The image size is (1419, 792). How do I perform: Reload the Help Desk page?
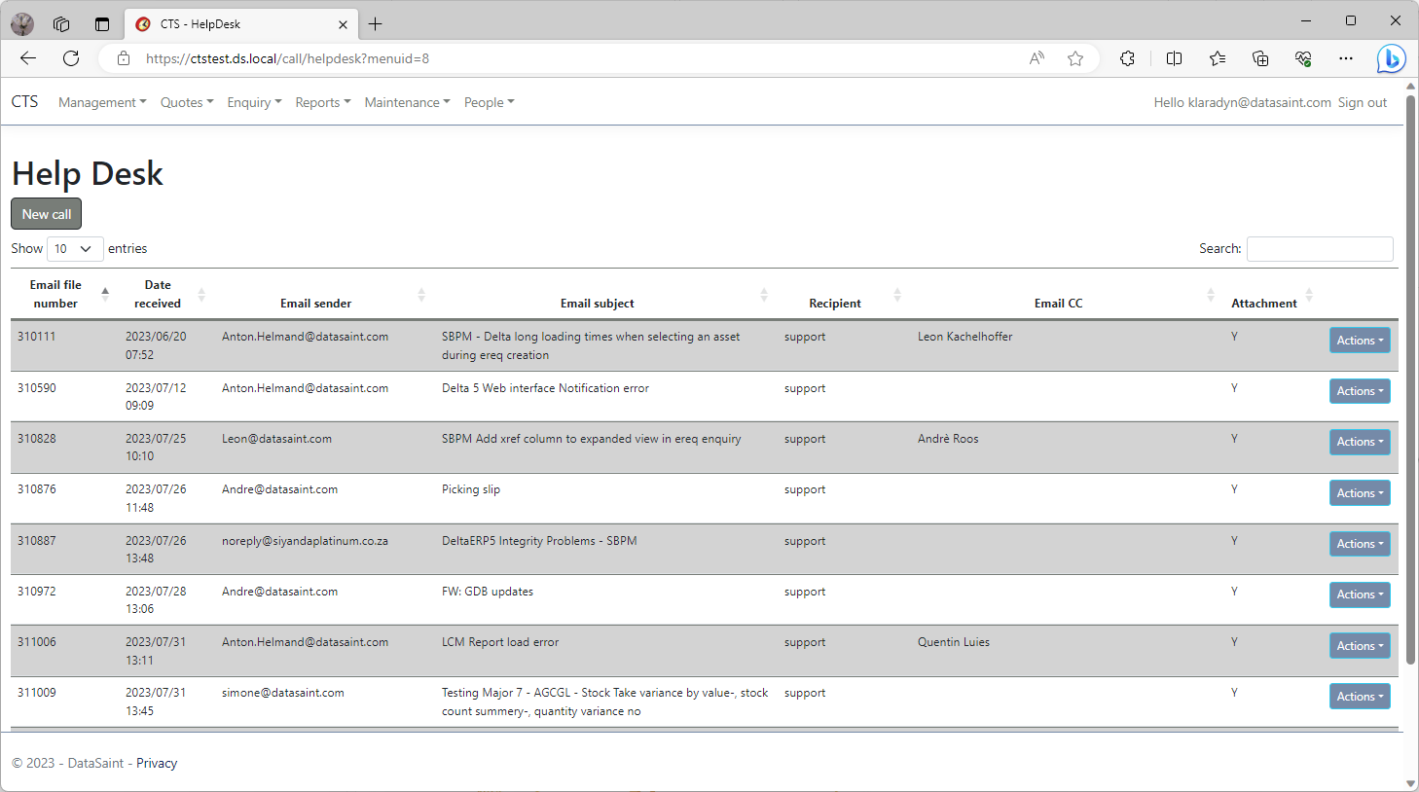click(x=71, y=58)
